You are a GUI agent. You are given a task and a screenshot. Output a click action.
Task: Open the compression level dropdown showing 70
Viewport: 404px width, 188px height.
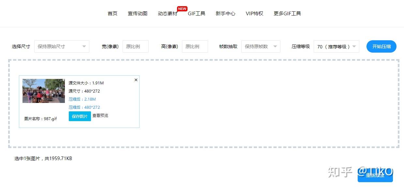(x=336, y=46)
